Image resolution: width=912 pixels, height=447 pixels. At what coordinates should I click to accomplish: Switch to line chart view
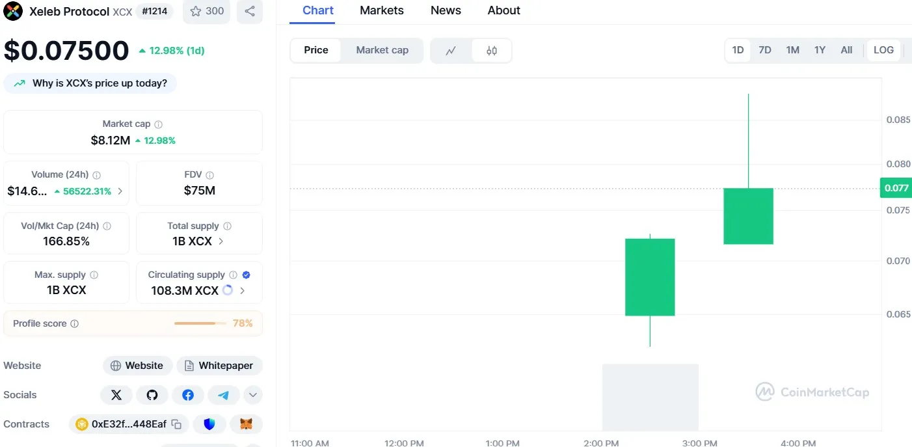[x=451, y=51]
